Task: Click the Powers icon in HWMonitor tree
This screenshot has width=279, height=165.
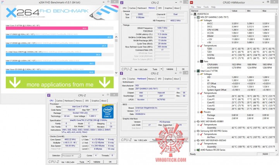Action: pos(201,112)
